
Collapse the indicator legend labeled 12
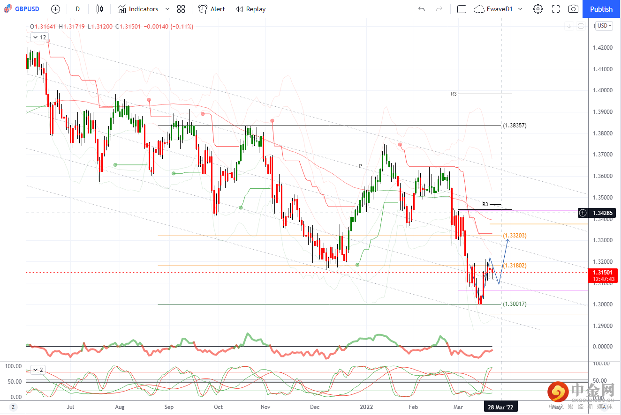40,37
